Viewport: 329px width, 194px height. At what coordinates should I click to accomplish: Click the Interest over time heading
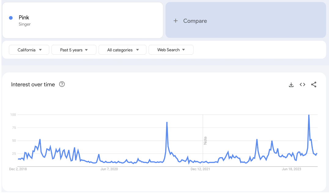pyautogui.click(x=33, y=84)
